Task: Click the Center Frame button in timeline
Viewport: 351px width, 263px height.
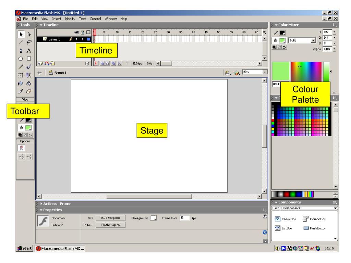Action: pos(96,63)
